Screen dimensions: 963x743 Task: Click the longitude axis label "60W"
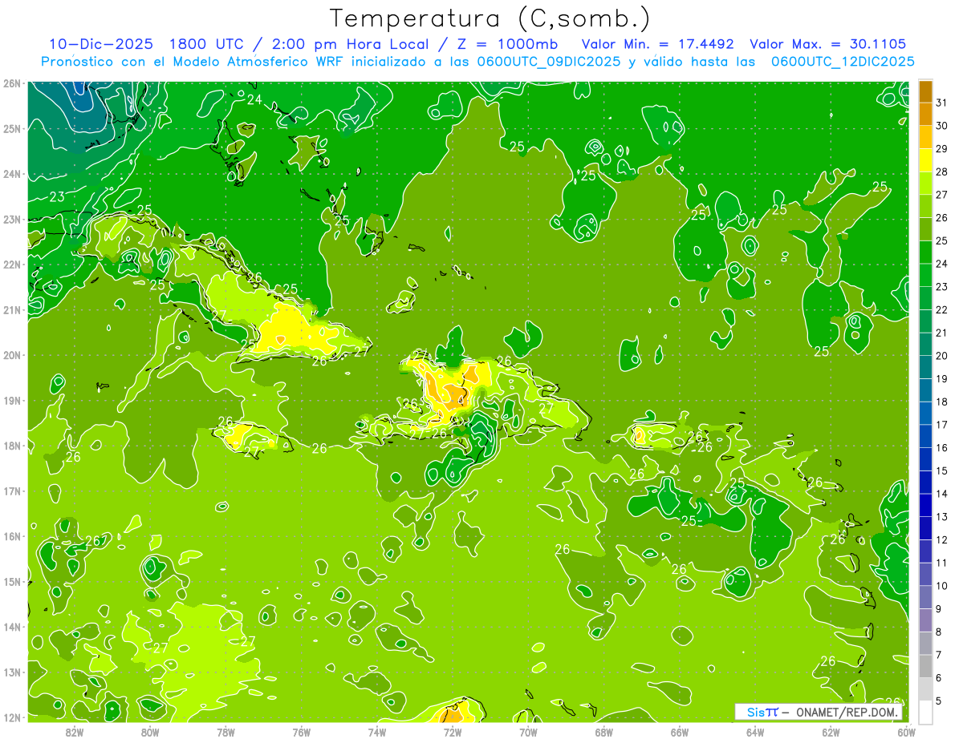coord(907,732)
